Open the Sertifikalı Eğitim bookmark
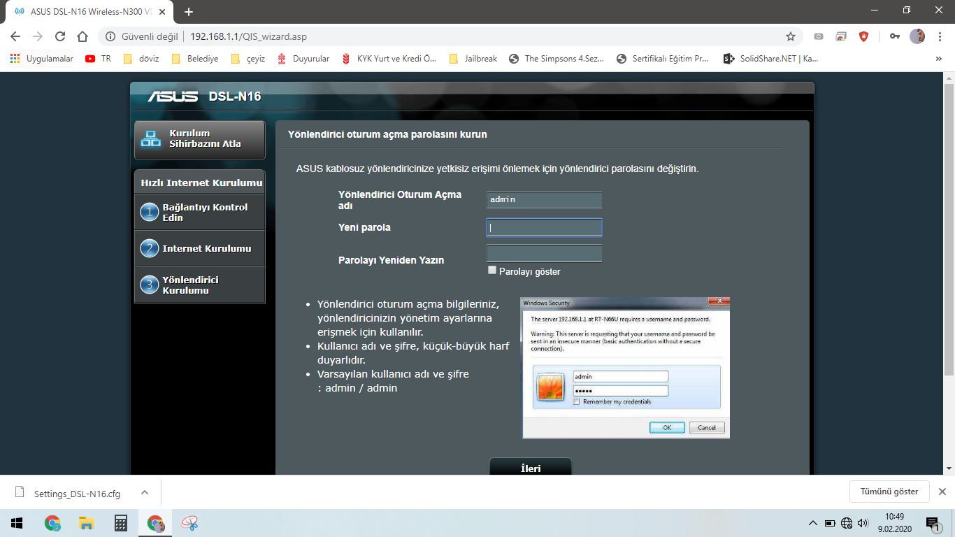Viewport: 955px width, 537px height. pos(663,59)
